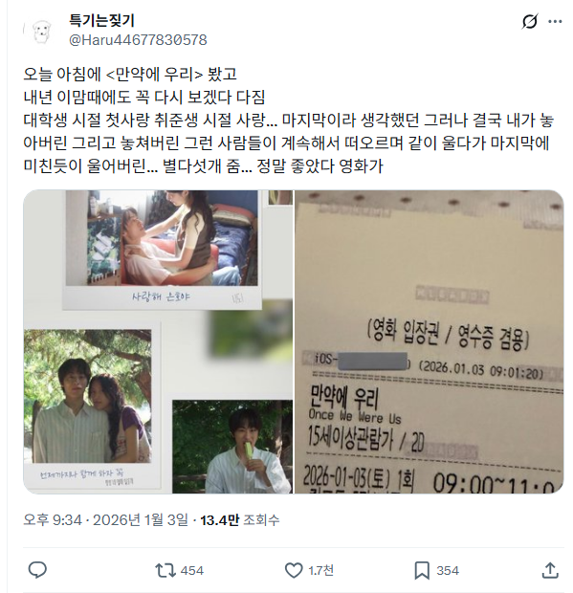The height and width of the screenshot is (593, 573).
Task: Open the right movie ticket receipt image
Action: point(429,341)
